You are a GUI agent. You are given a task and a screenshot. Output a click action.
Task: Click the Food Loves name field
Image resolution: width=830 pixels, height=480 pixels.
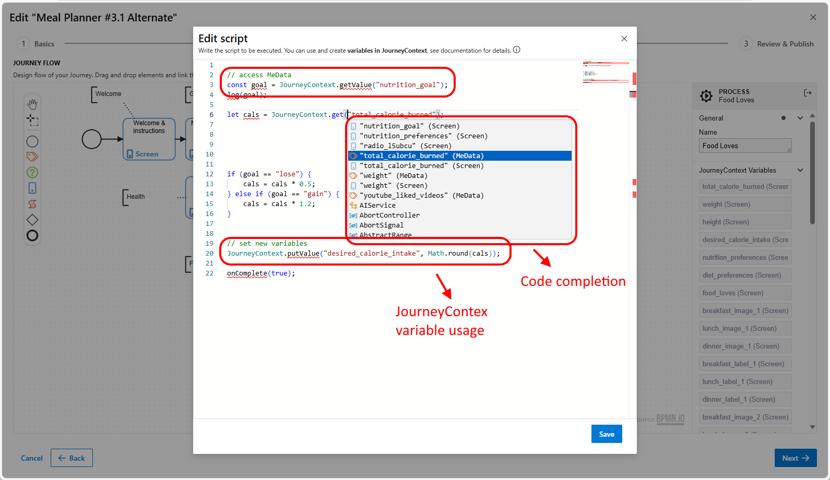745,146
